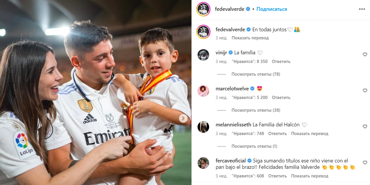Expand 38 replies under marcelotwelve's comment
Image resolution: width=370 pixels, height=185 pixels.
point(256,110)
